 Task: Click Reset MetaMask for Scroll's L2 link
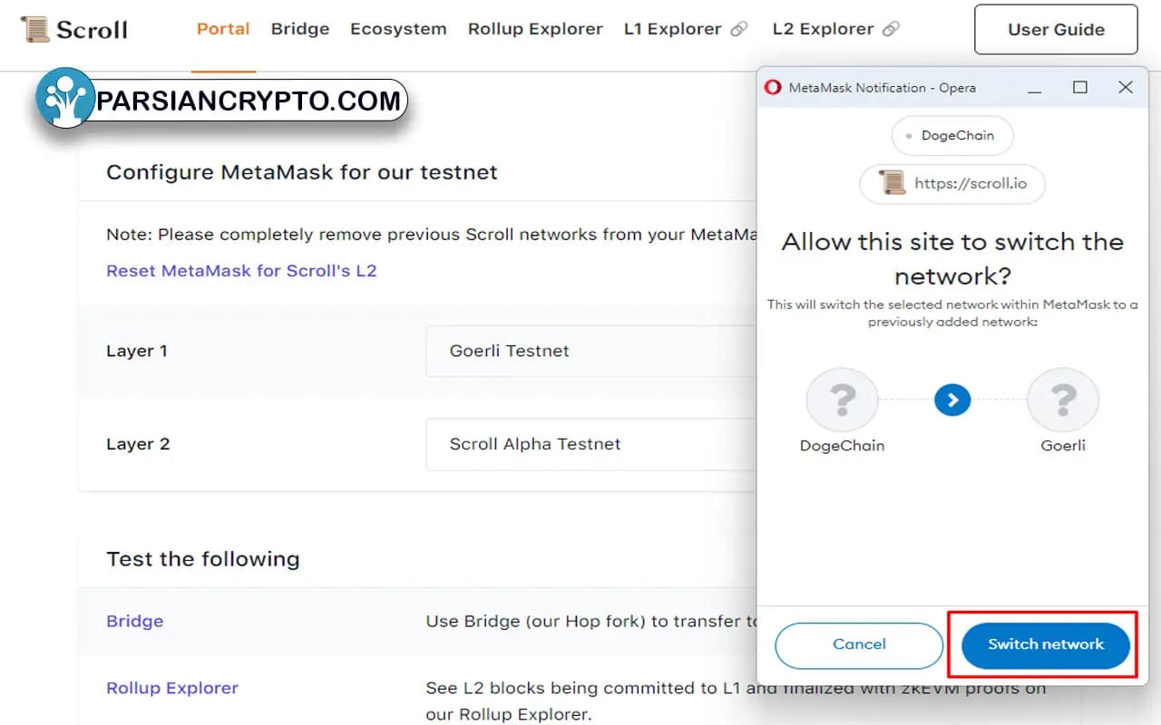[x=241, y=270]
